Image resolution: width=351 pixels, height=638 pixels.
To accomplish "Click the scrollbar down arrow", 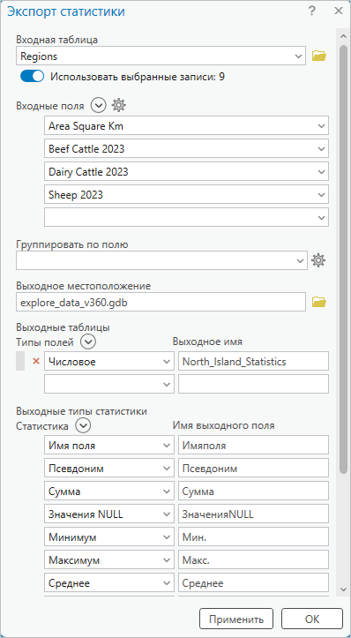I will point(343,589).
